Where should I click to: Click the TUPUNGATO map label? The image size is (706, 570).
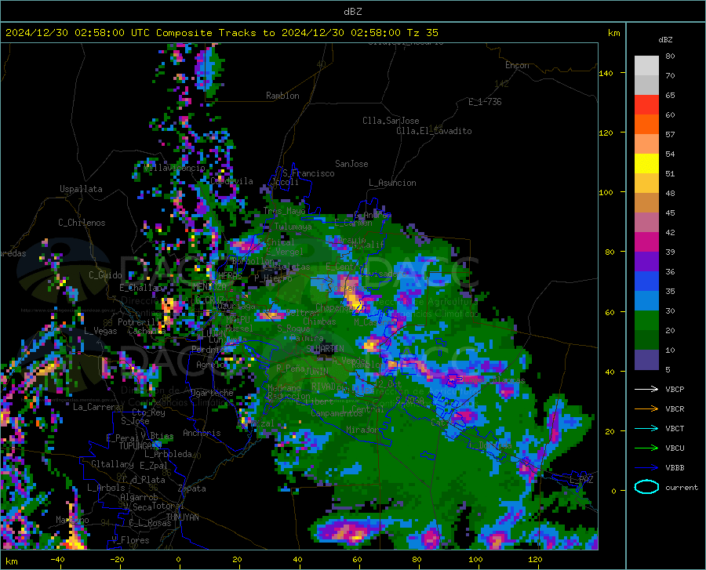pos(140,446)
